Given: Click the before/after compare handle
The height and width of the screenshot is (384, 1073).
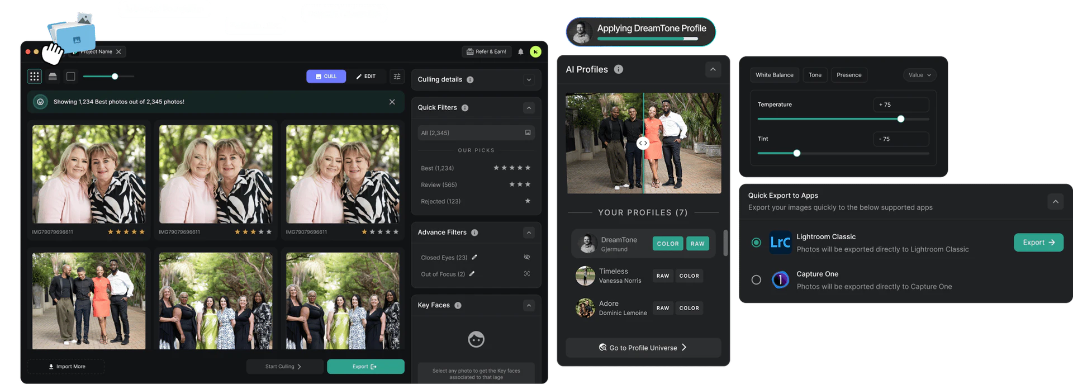Looking at the screenshot, I should (643, 143).
